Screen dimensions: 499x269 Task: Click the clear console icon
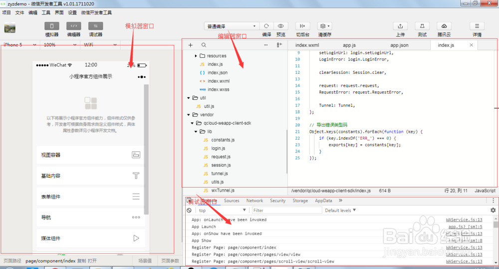(189, 211)
